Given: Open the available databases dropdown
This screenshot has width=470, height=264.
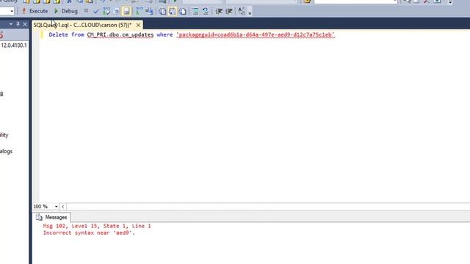Looking at the screenshot, I should [12, 11].
